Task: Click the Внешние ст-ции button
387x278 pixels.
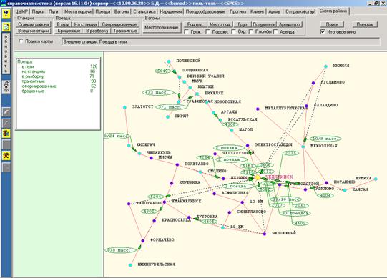Action: [x=34, y=31]
